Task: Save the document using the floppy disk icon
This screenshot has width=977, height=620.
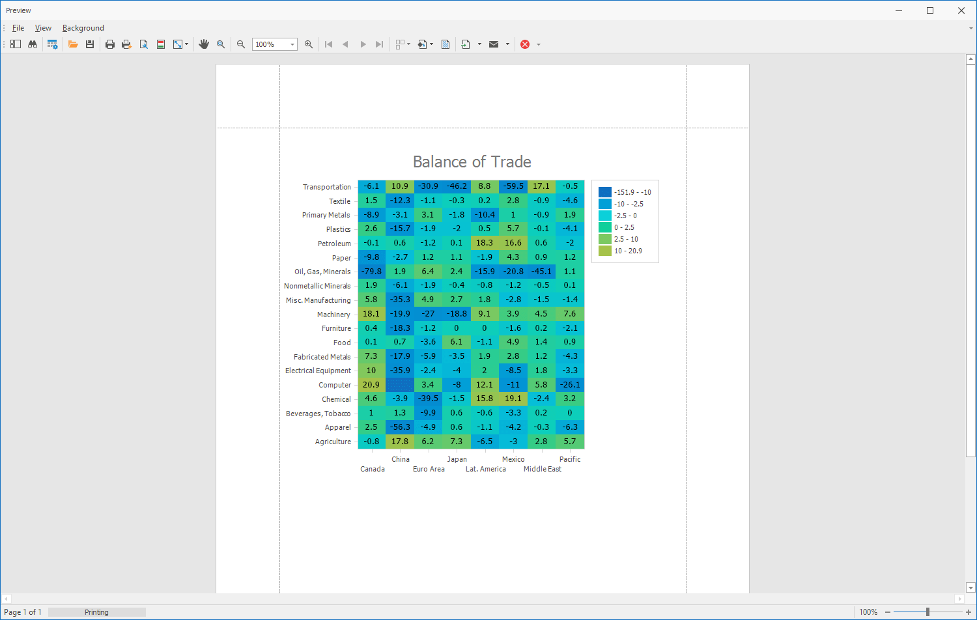Action: click(90, 44)
